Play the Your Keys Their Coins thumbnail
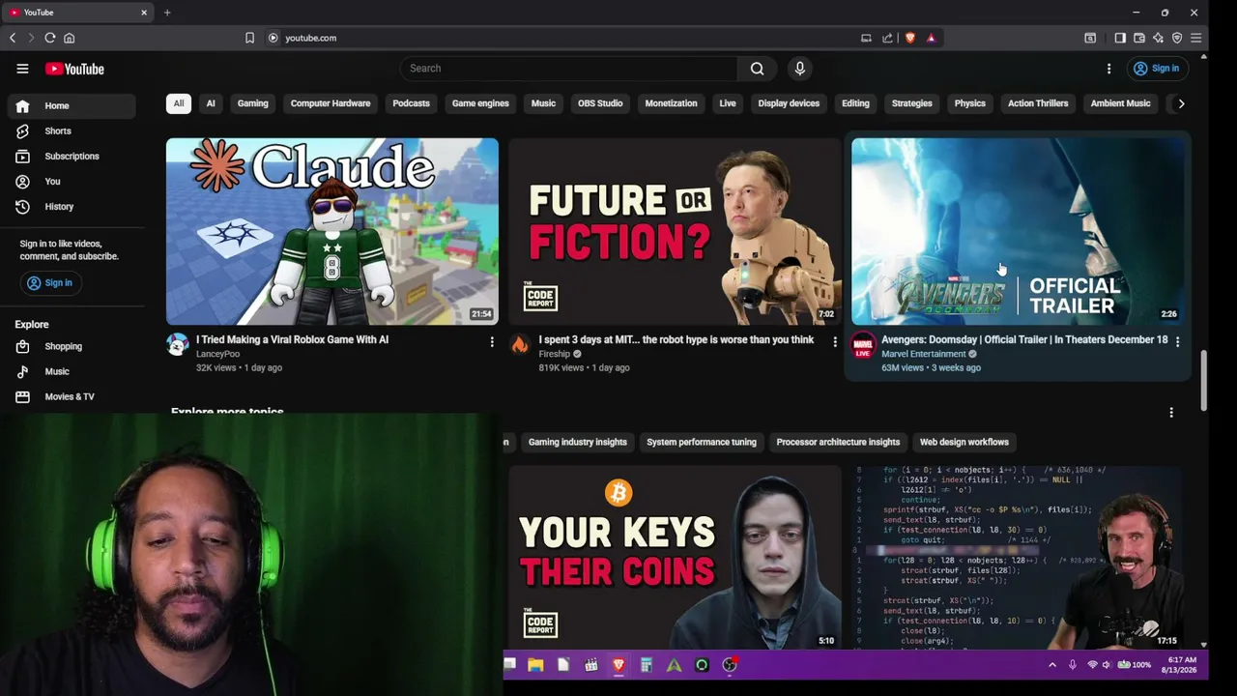The width and height of the screenshot is (1237, 696). coord(675,557)
